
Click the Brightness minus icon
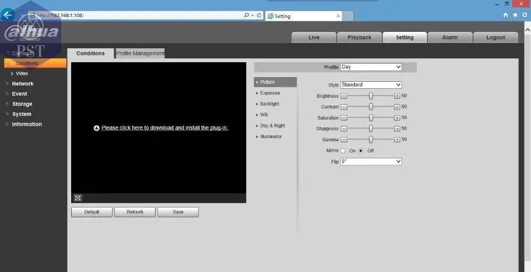point(344,96)
